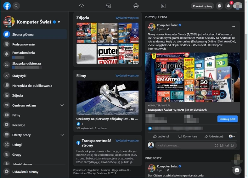Open notifications bell in top bar

tap(228, 6)
